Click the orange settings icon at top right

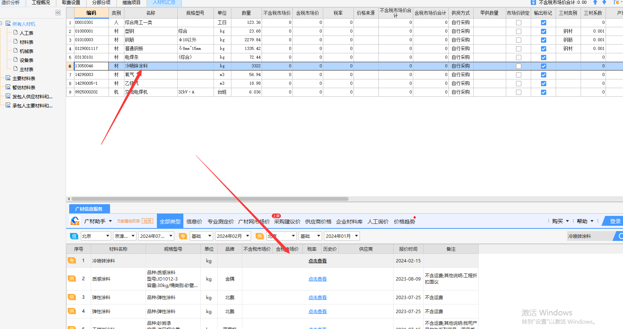[x=616, y=2]
